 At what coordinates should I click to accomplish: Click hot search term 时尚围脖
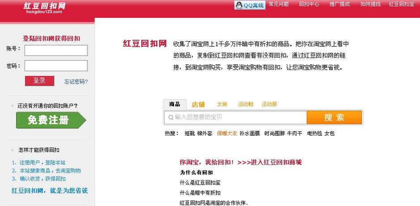coord(275,134)
